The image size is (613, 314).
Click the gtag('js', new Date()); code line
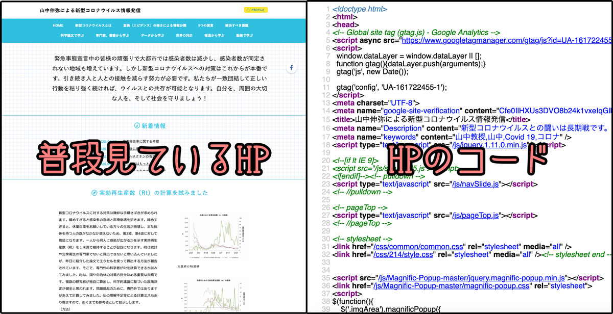373,71
